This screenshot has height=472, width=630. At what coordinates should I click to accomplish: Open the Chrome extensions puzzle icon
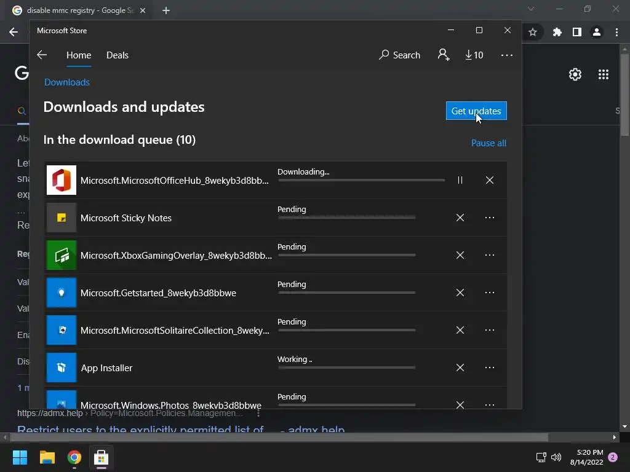[557, 32]
